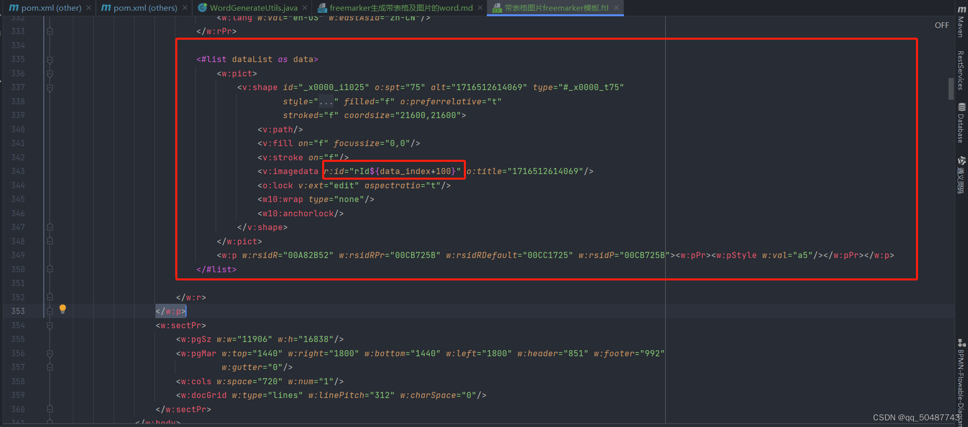Open the BPMN-Flowable-Diagram tool window

[x=961, y=383]
